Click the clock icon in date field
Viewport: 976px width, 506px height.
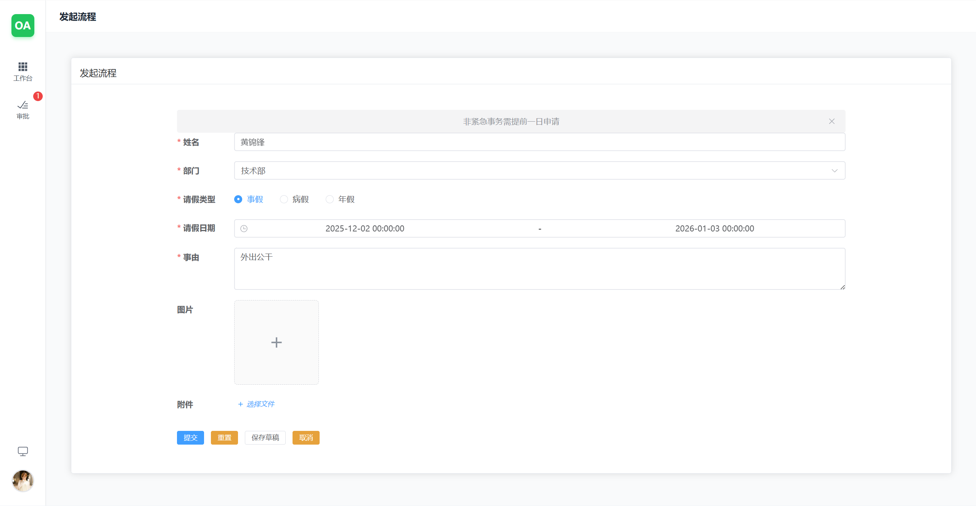pyautogui.click(x=244, y=228)
